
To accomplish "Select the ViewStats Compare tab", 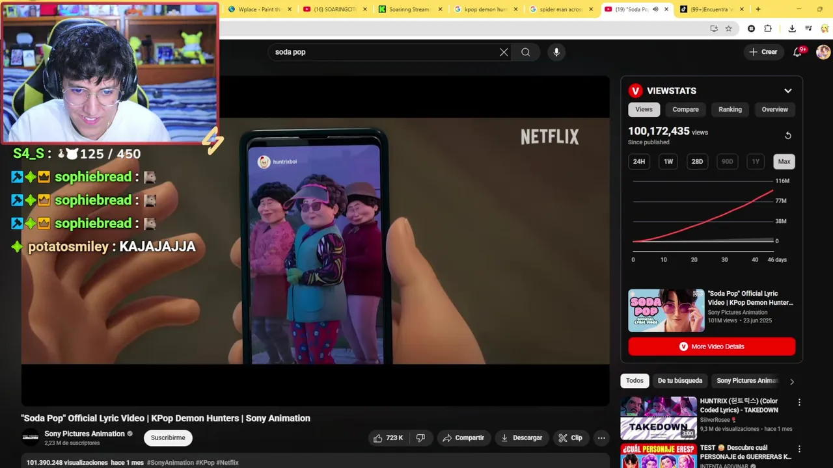I will [685, 110].
